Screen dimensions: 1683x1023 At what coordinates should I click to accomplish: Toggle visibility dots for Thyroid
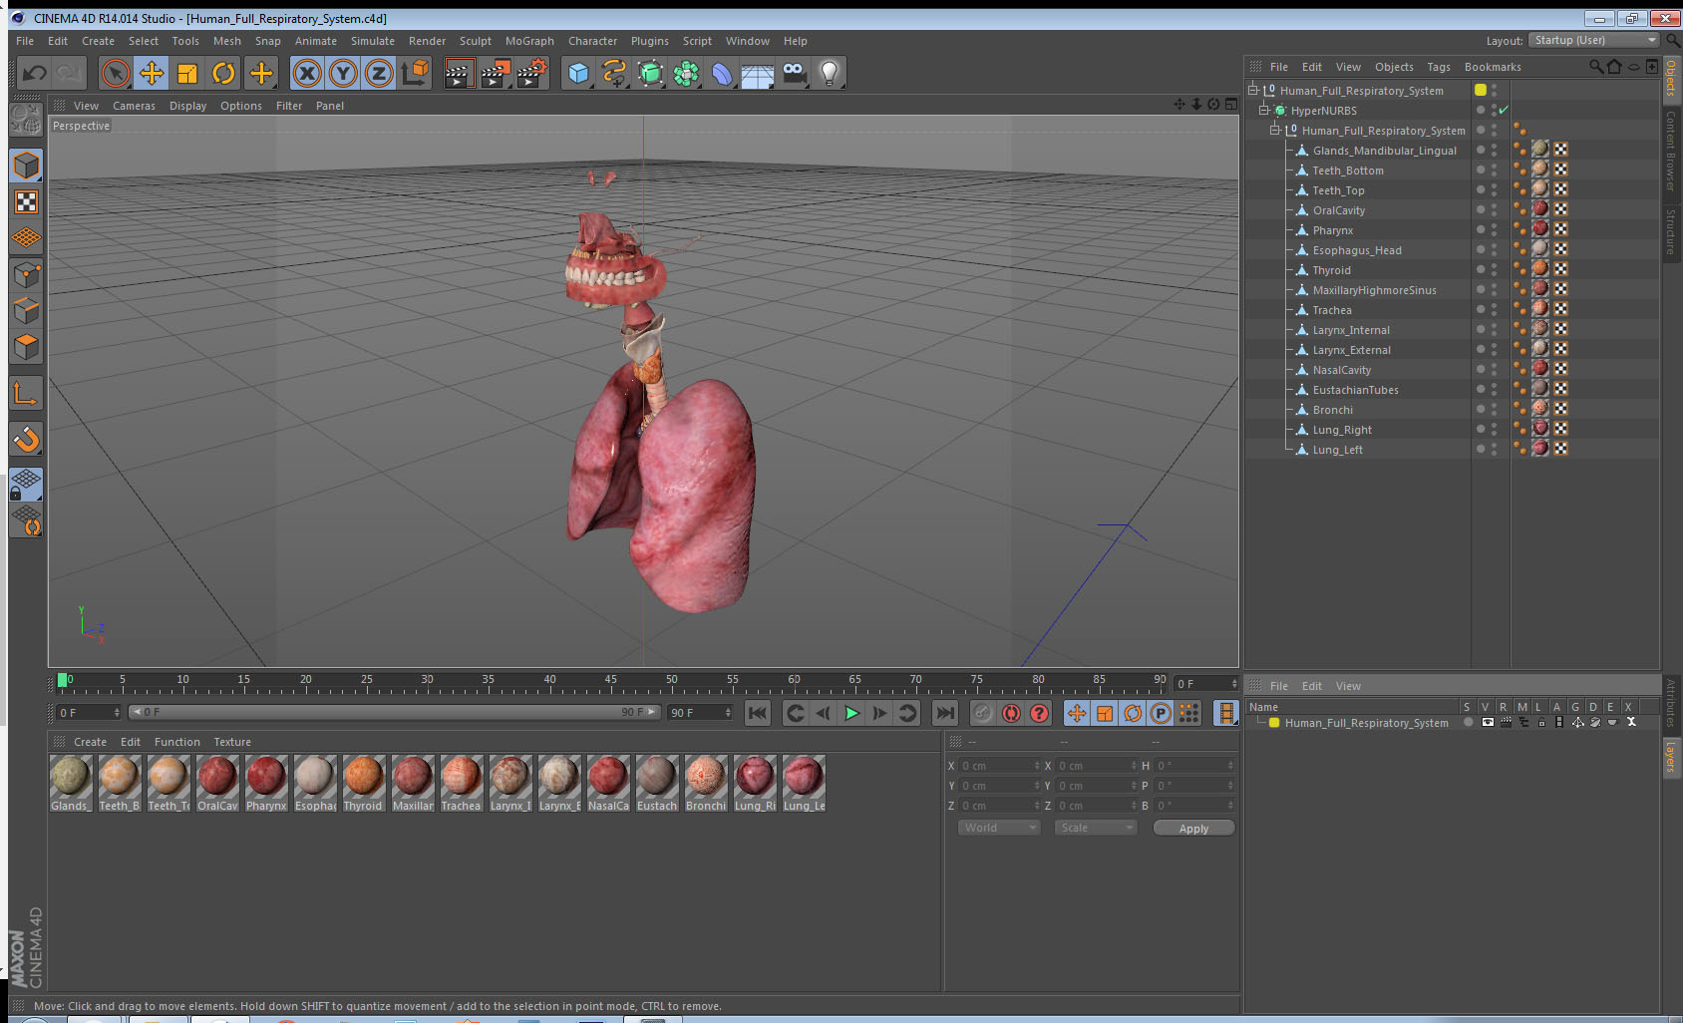point(1494,270)
